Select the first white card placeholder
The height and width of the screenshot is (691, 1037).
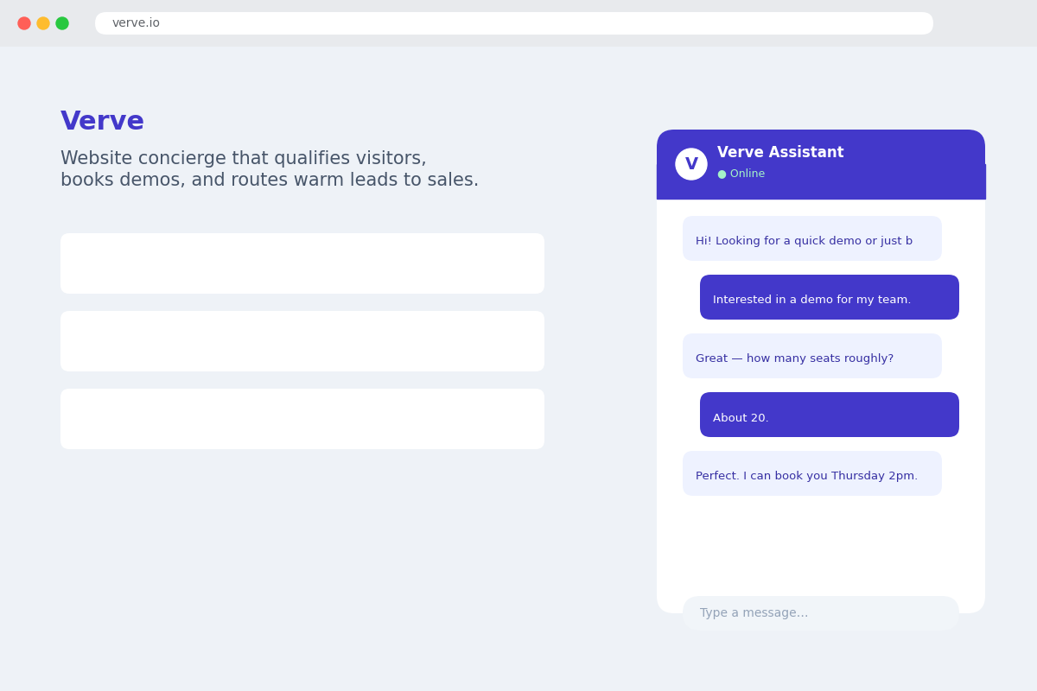click(302, 263)
